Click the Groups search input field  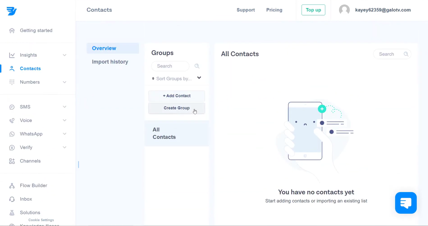click(170, 66)
